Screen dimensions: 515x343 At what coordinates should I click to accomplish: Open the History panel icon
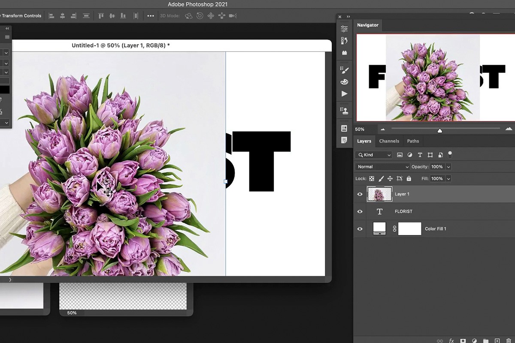coord(344,41)
